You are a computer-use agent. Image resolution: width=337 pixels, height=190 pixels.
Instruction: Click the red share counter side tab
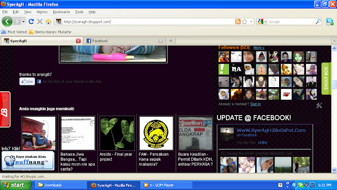coord(5,109)
